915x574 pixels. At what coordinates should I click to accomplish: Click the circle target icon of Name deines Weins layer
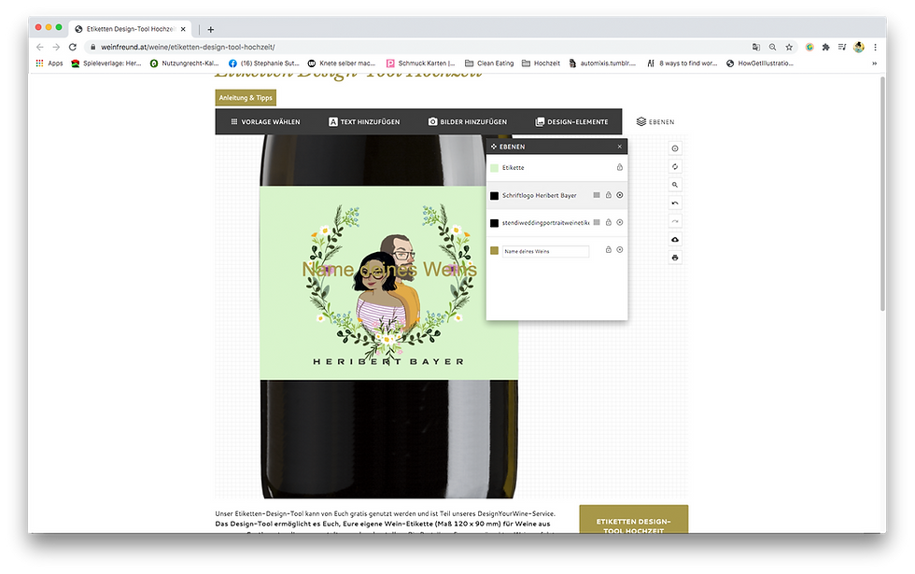tap(620, 250)
